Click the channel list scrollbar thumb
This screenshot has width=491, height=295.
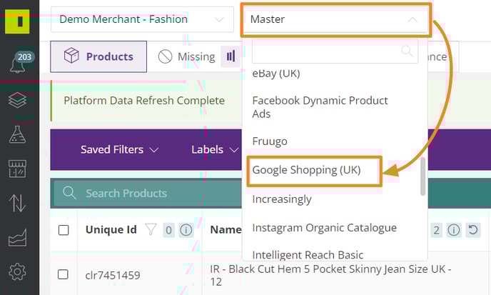(422, 176)
